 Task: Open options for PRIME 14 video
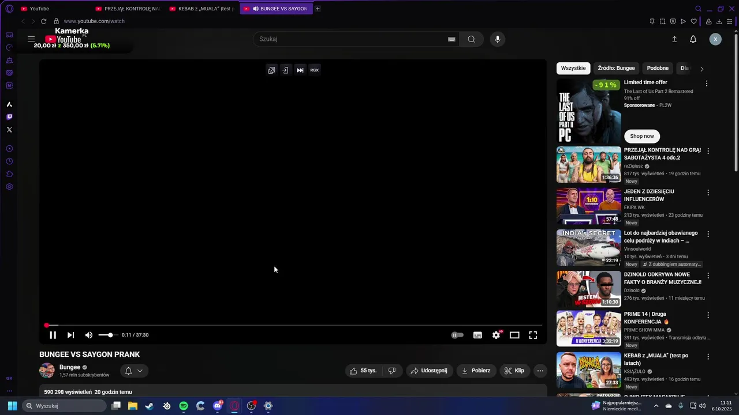tap(708, 315)
